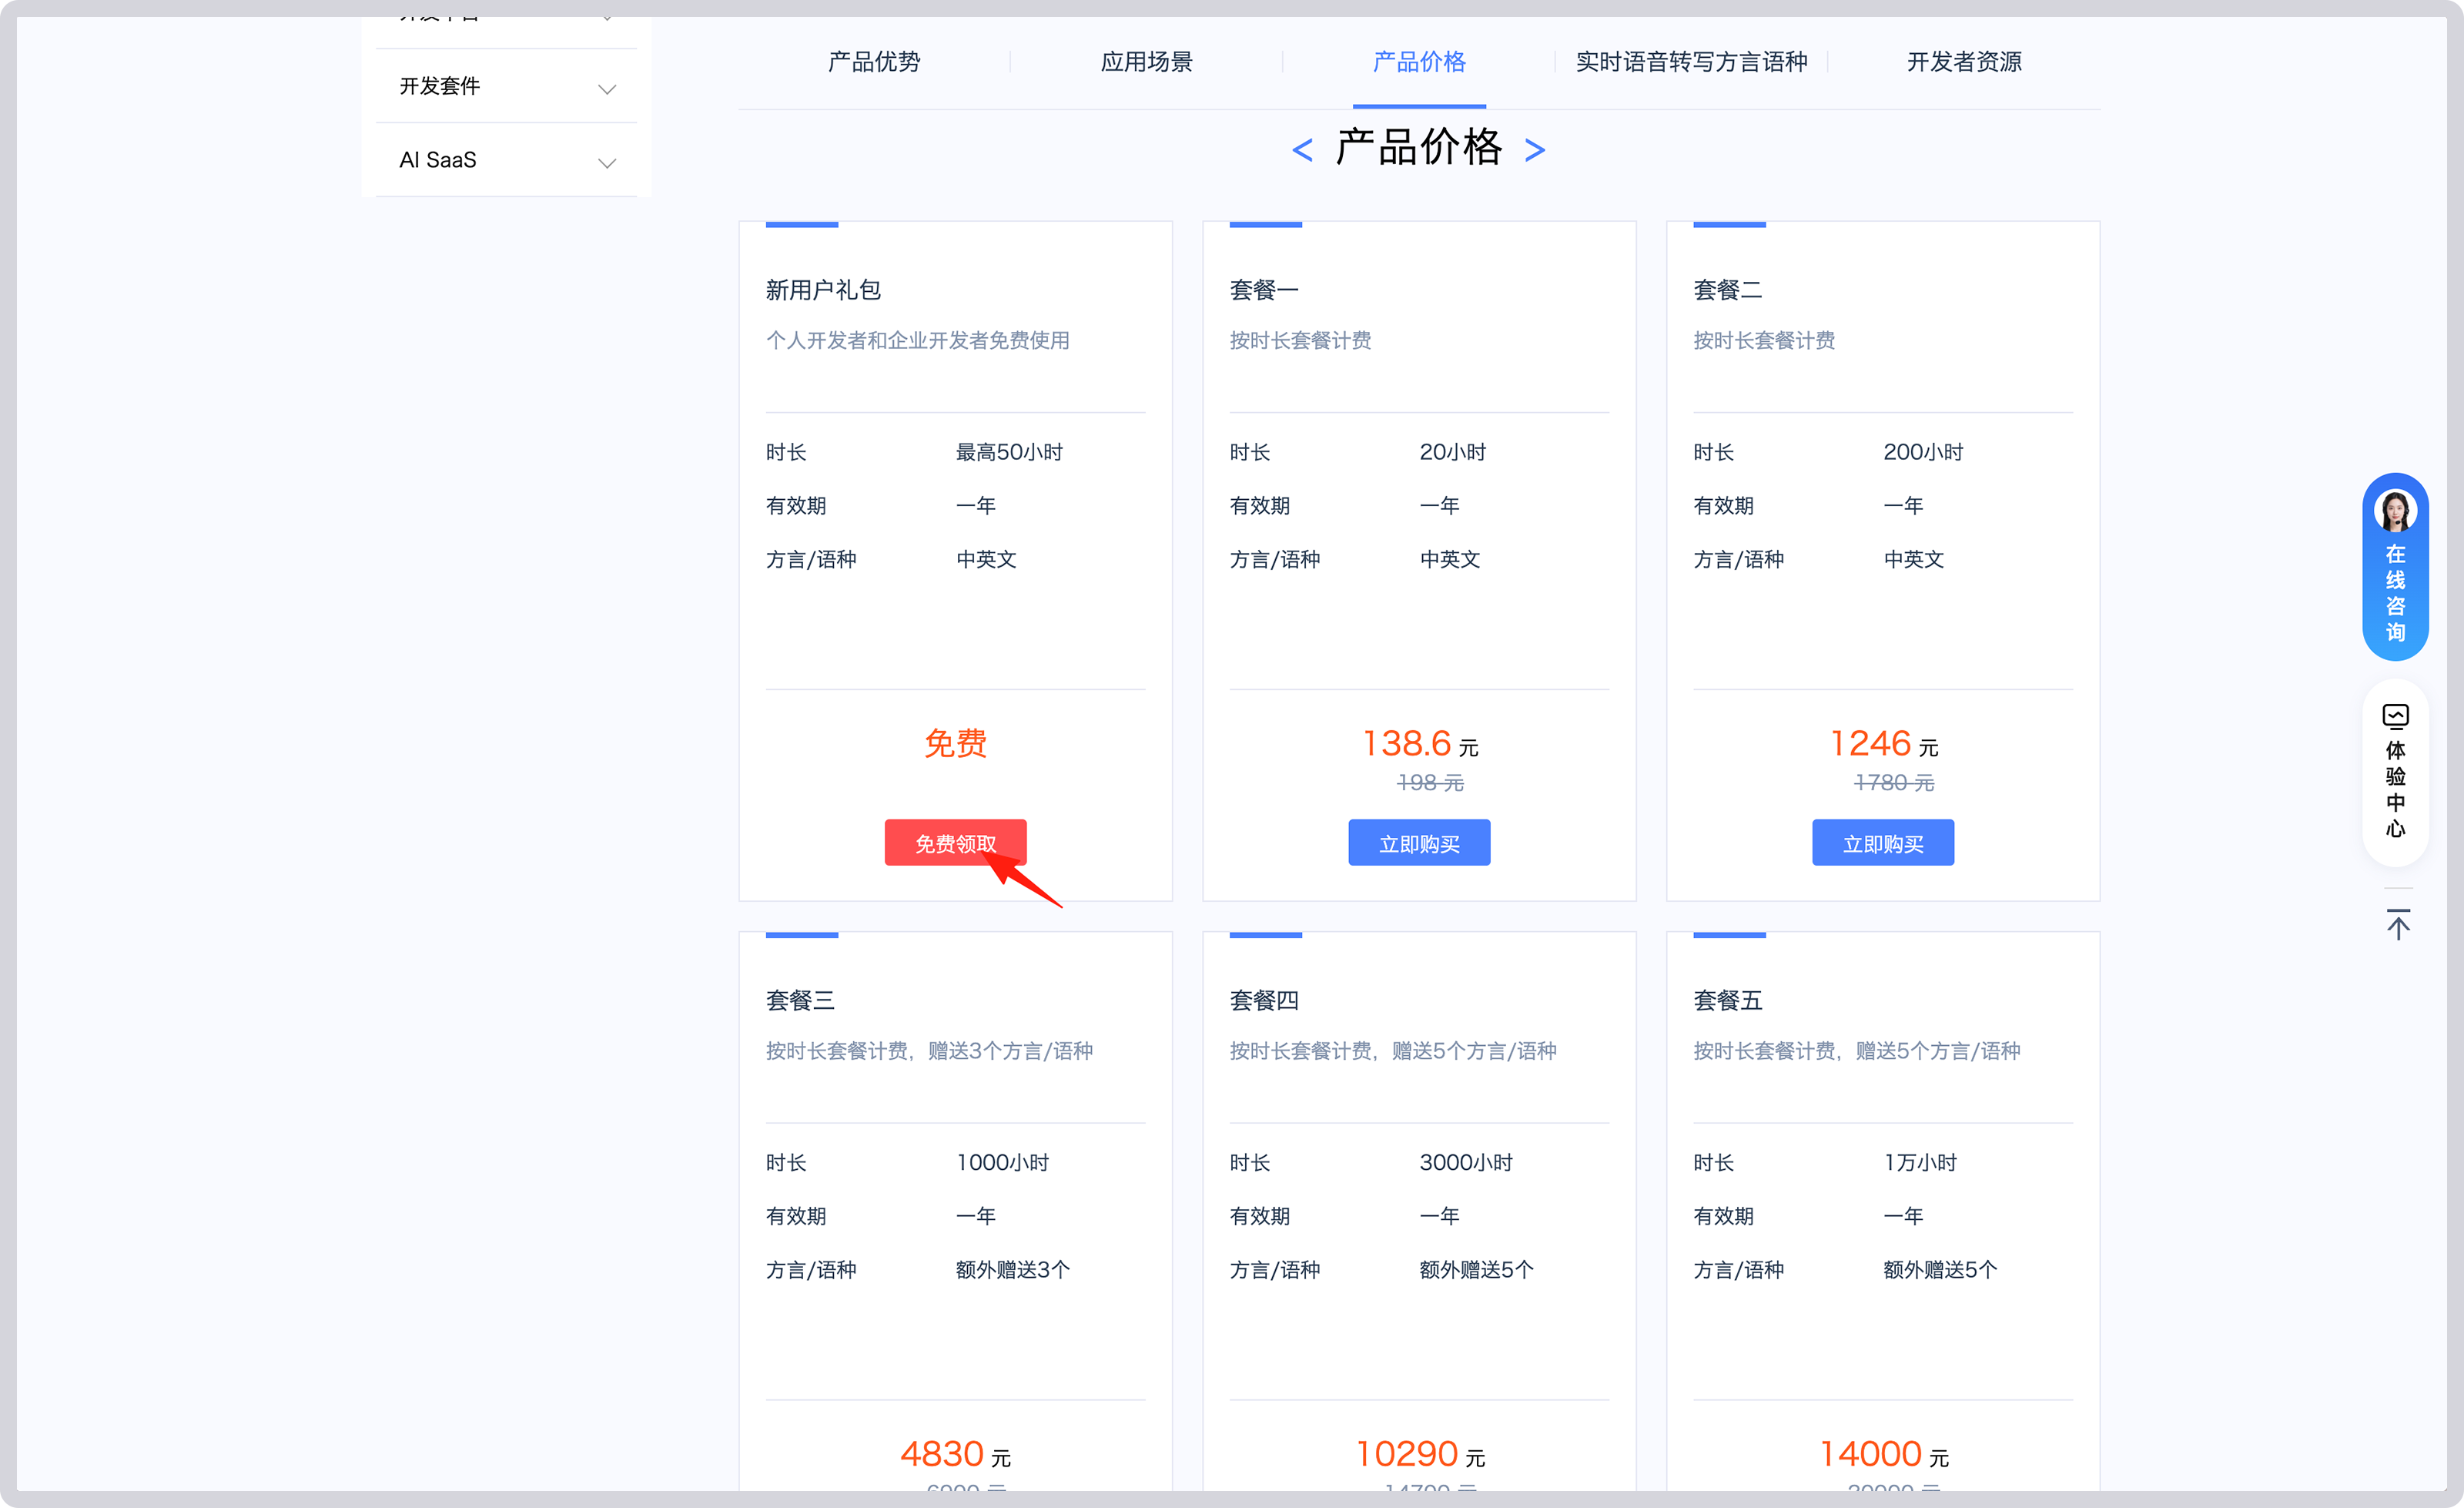Open the 应用场景 tab
Screen dimensions: 2464x1508
pyautogui.click(x=1146, y=61)
